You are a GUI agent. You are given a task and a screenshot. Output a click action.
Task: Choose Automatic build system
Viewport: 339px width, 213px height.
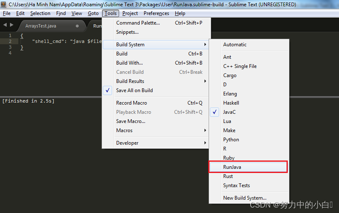click(x=249, y=45)
